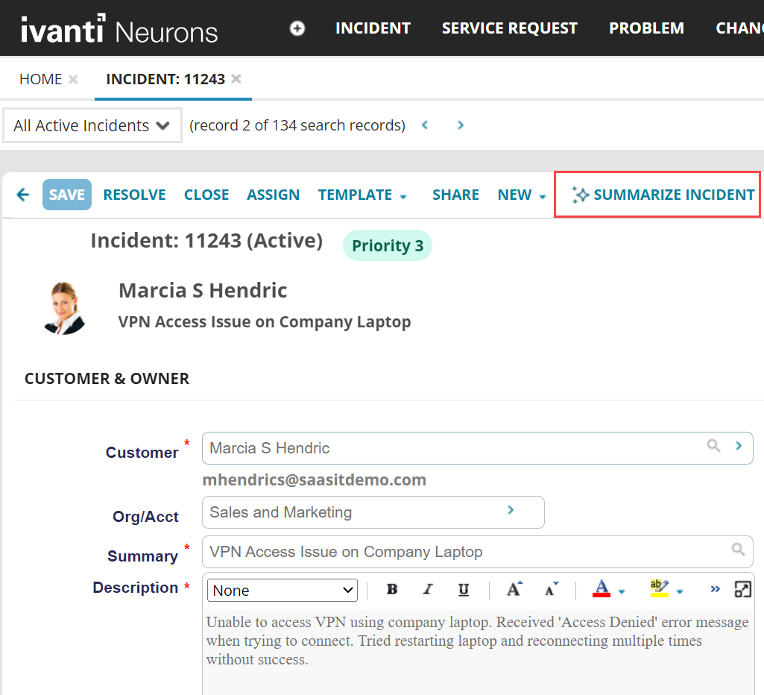Click the RESOLVE button

click(134, 195)
